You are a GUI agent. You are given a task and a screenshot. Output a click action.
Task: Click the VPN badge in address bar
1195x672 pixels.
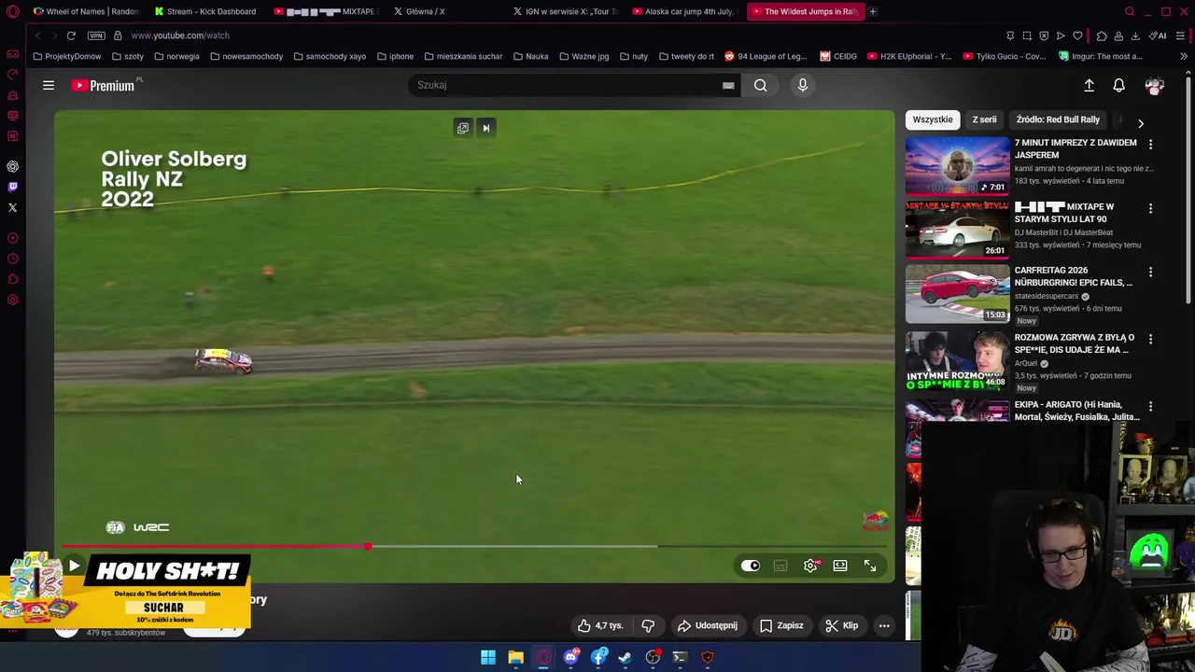pyautogui.click(x=96, y=35)
